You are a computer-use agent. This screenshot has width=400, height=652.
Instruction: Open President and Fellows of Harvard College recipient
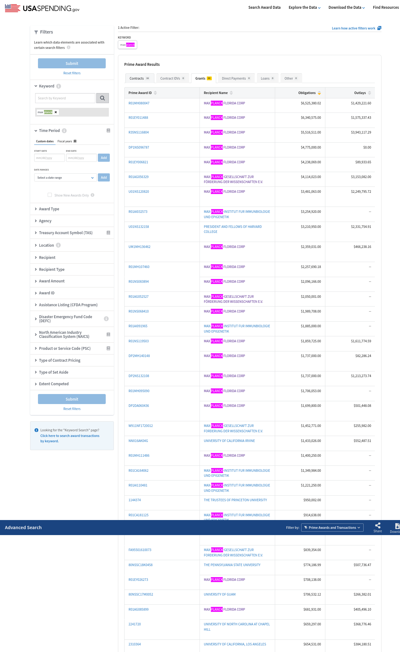(x=233, y=229)
